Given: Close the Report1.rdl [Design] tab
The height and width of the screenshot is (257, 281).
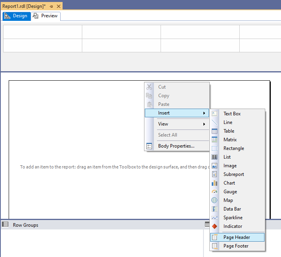Looking at the screenshot, I should point(58,6).
